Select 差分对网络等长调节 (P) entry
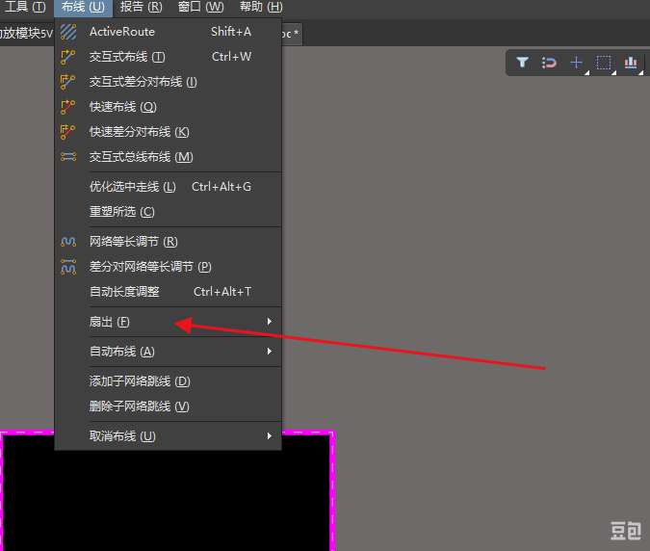This screenshot has height=551, width=650. coord(169,267)
